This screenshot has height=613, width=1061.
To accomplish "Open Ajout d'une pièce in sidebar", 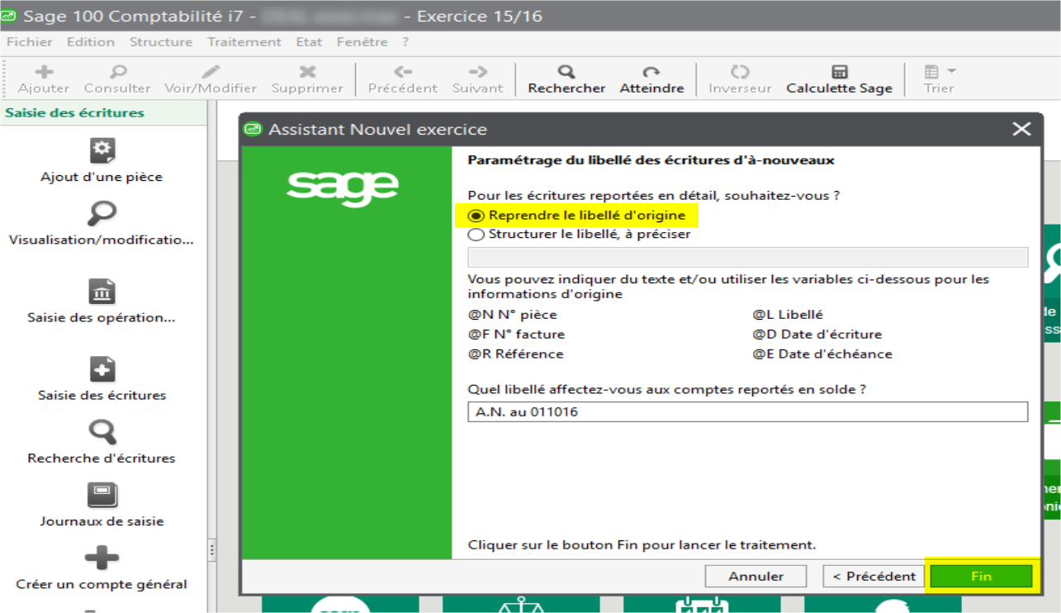I will pos(102,151).
